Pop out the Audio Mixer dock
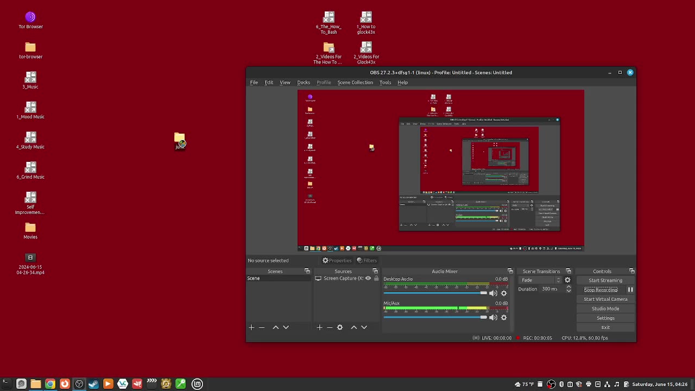The width and height of the screenshot is (695, 391). coord(510,272)
